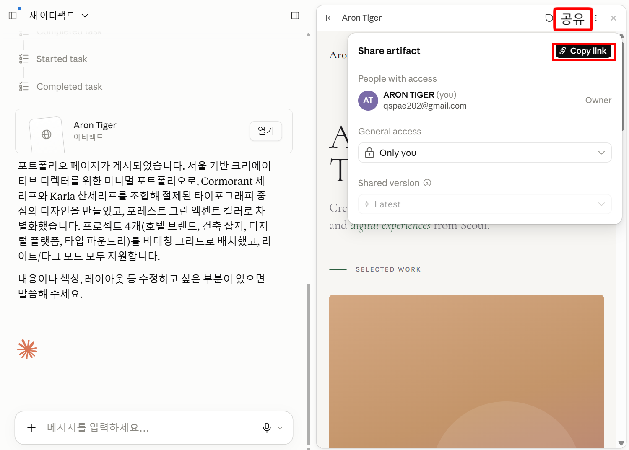This screenshot has height=450, width=629.
Task: Click the AT user avatar
Action: pyautogui.click(x=368, y=101)
